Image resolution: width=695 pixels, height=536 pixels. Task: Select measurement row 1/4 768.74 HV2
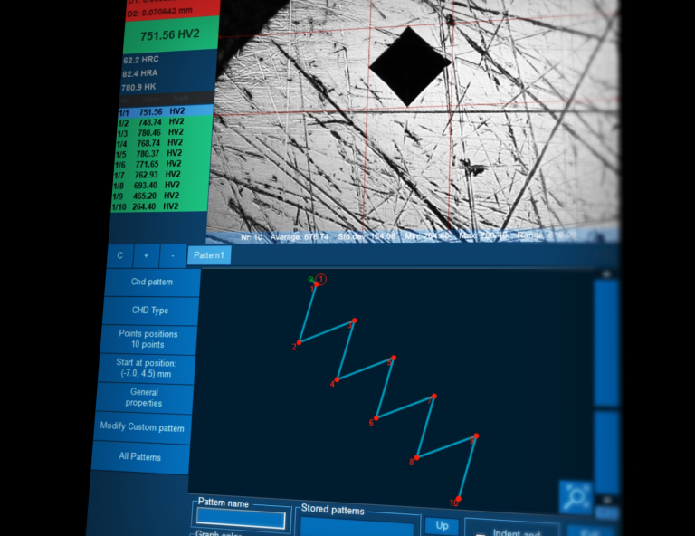coord(163,144)
